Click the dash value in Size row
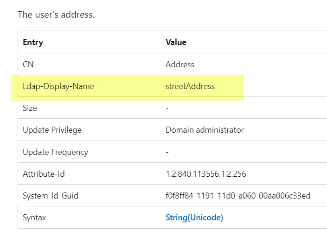Image resolution: width=327 pixels, height=231 pixels. click(x=167, y=108)
